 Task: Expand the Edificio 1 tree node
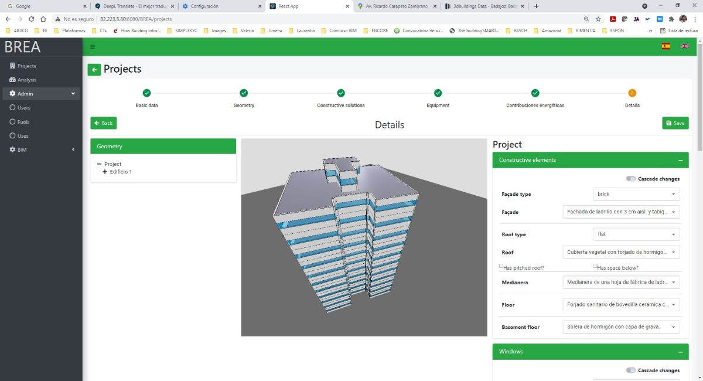click(105, 172)
